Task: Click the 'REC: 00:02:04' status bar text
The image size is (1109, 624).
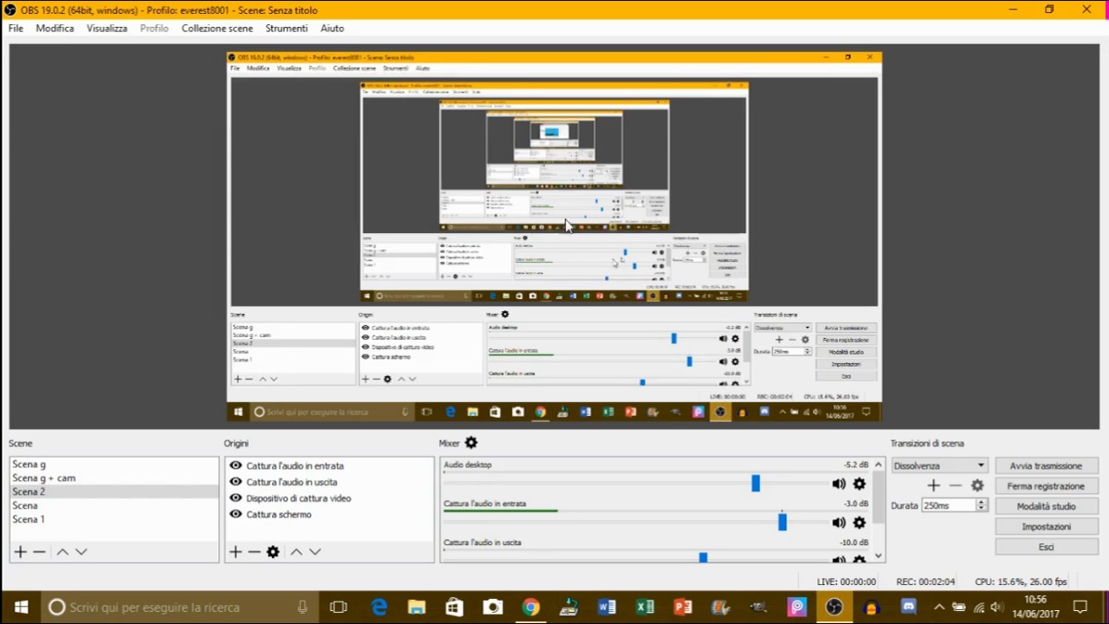Action: click(925, 582)
